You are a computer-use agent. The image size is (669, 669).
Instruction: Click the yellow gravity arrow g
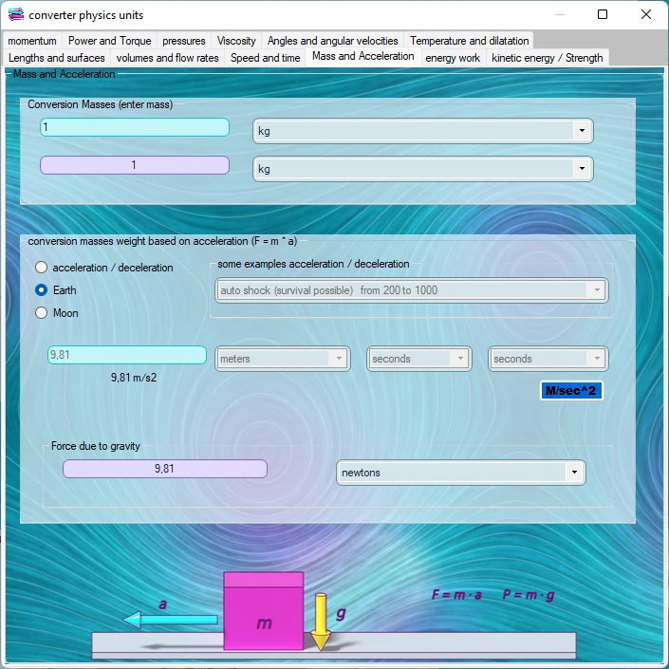(x=321, y=622)
